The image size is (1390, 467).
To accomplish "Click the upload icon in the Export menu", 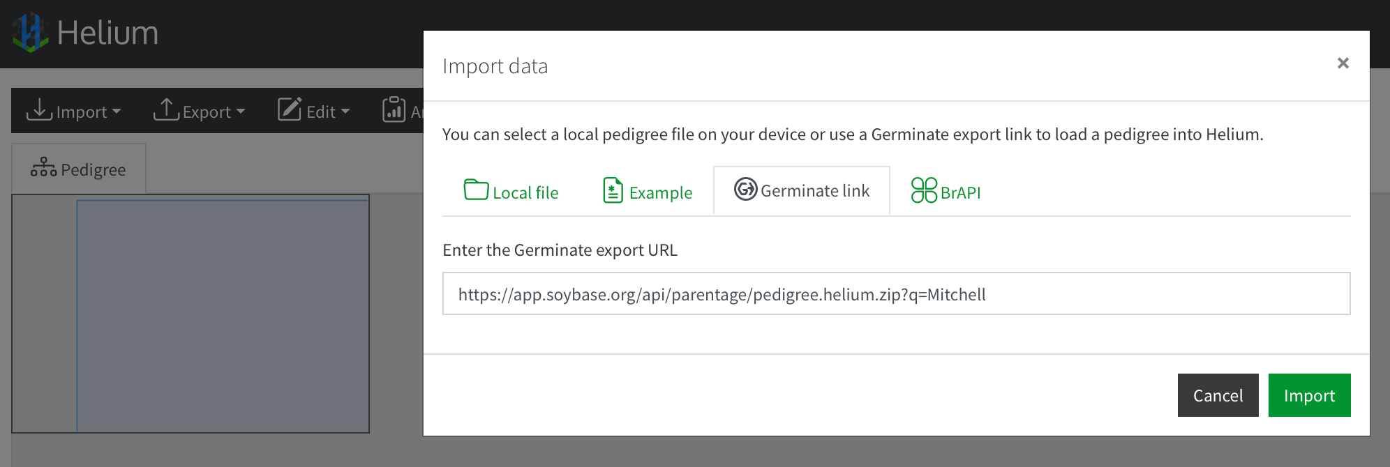I will pos(166,110).
